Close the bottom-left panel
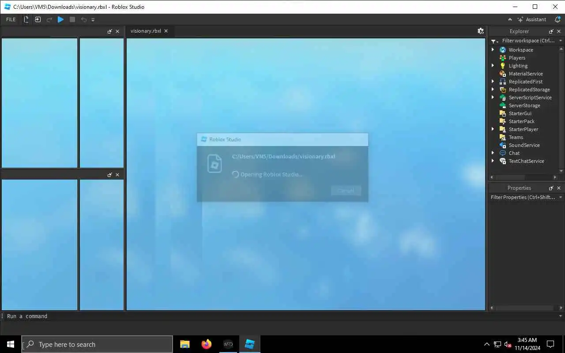 click(x=117, y=175)
